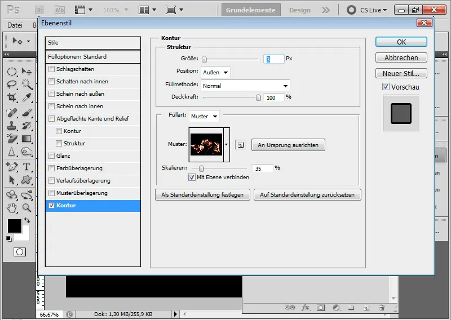This screenshot has height=320, width=451.
Task: Select the Magic Wand tool
Action: click(x=26, y=85)
